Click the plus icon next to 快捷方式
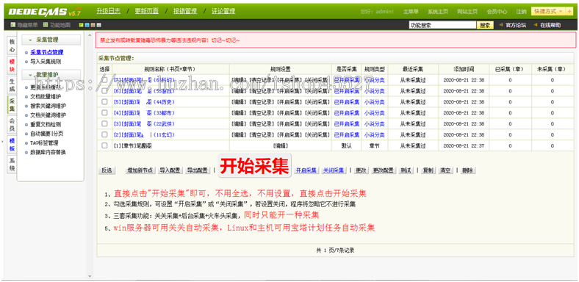The image size is (579, 282). click(x=569, y=12)
